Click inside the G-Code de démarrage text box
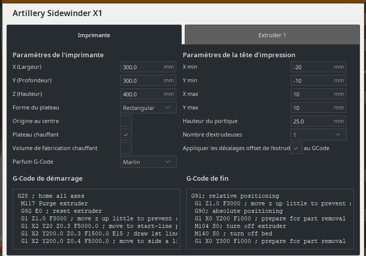The width and height of the screenshot is (366, 256). click(x=96, y=219)
